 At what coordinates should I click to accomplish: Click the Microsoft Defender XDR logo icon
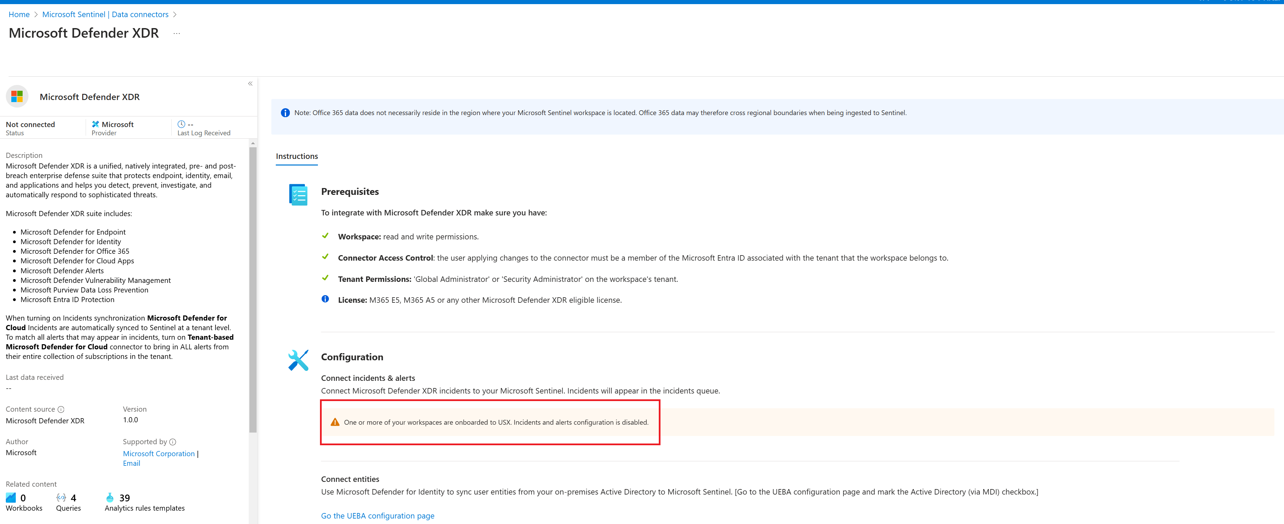pos(17,96)
